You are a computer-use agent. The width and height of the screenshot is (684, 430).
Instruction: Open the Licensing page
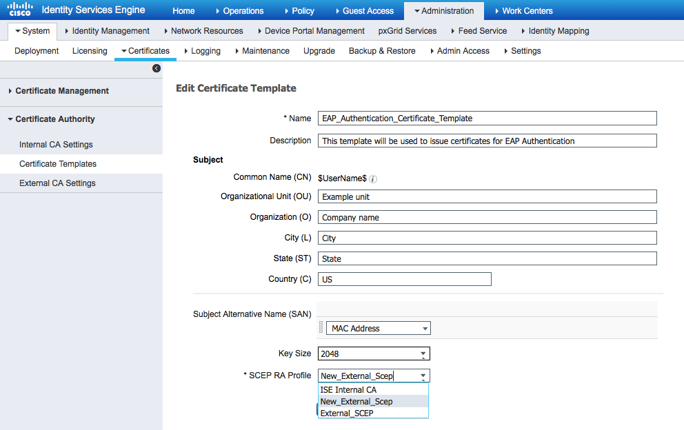[90, 51]
